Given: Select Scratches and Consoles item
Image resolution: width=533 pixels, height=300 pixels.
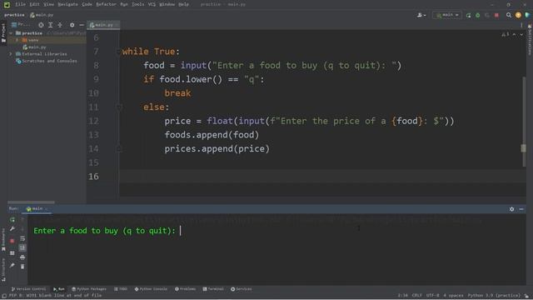Looking at the screenshot, I should click(47, 61).
